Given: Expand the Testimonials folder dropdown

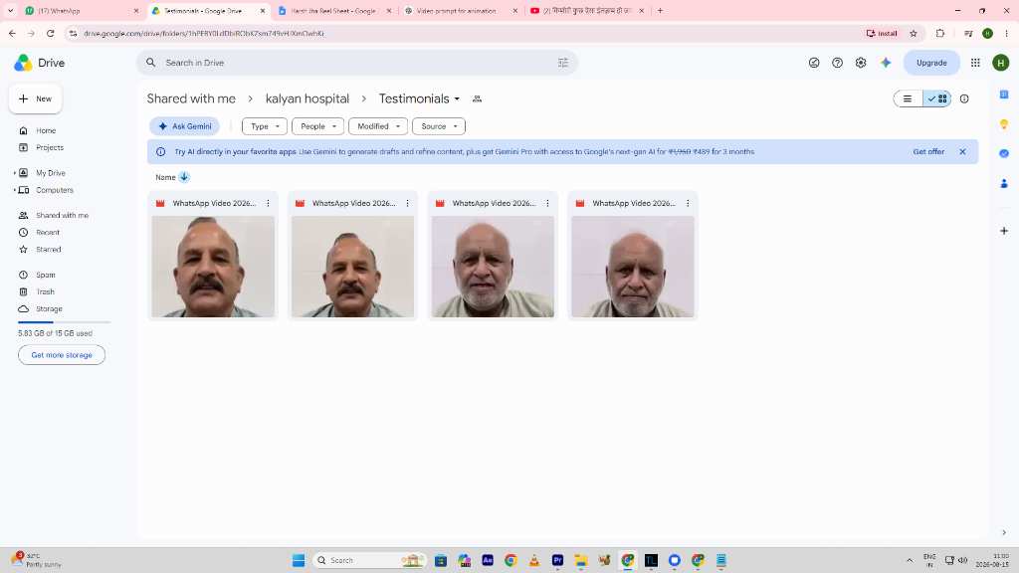Looking at the screenshot, I should [457, 99].
